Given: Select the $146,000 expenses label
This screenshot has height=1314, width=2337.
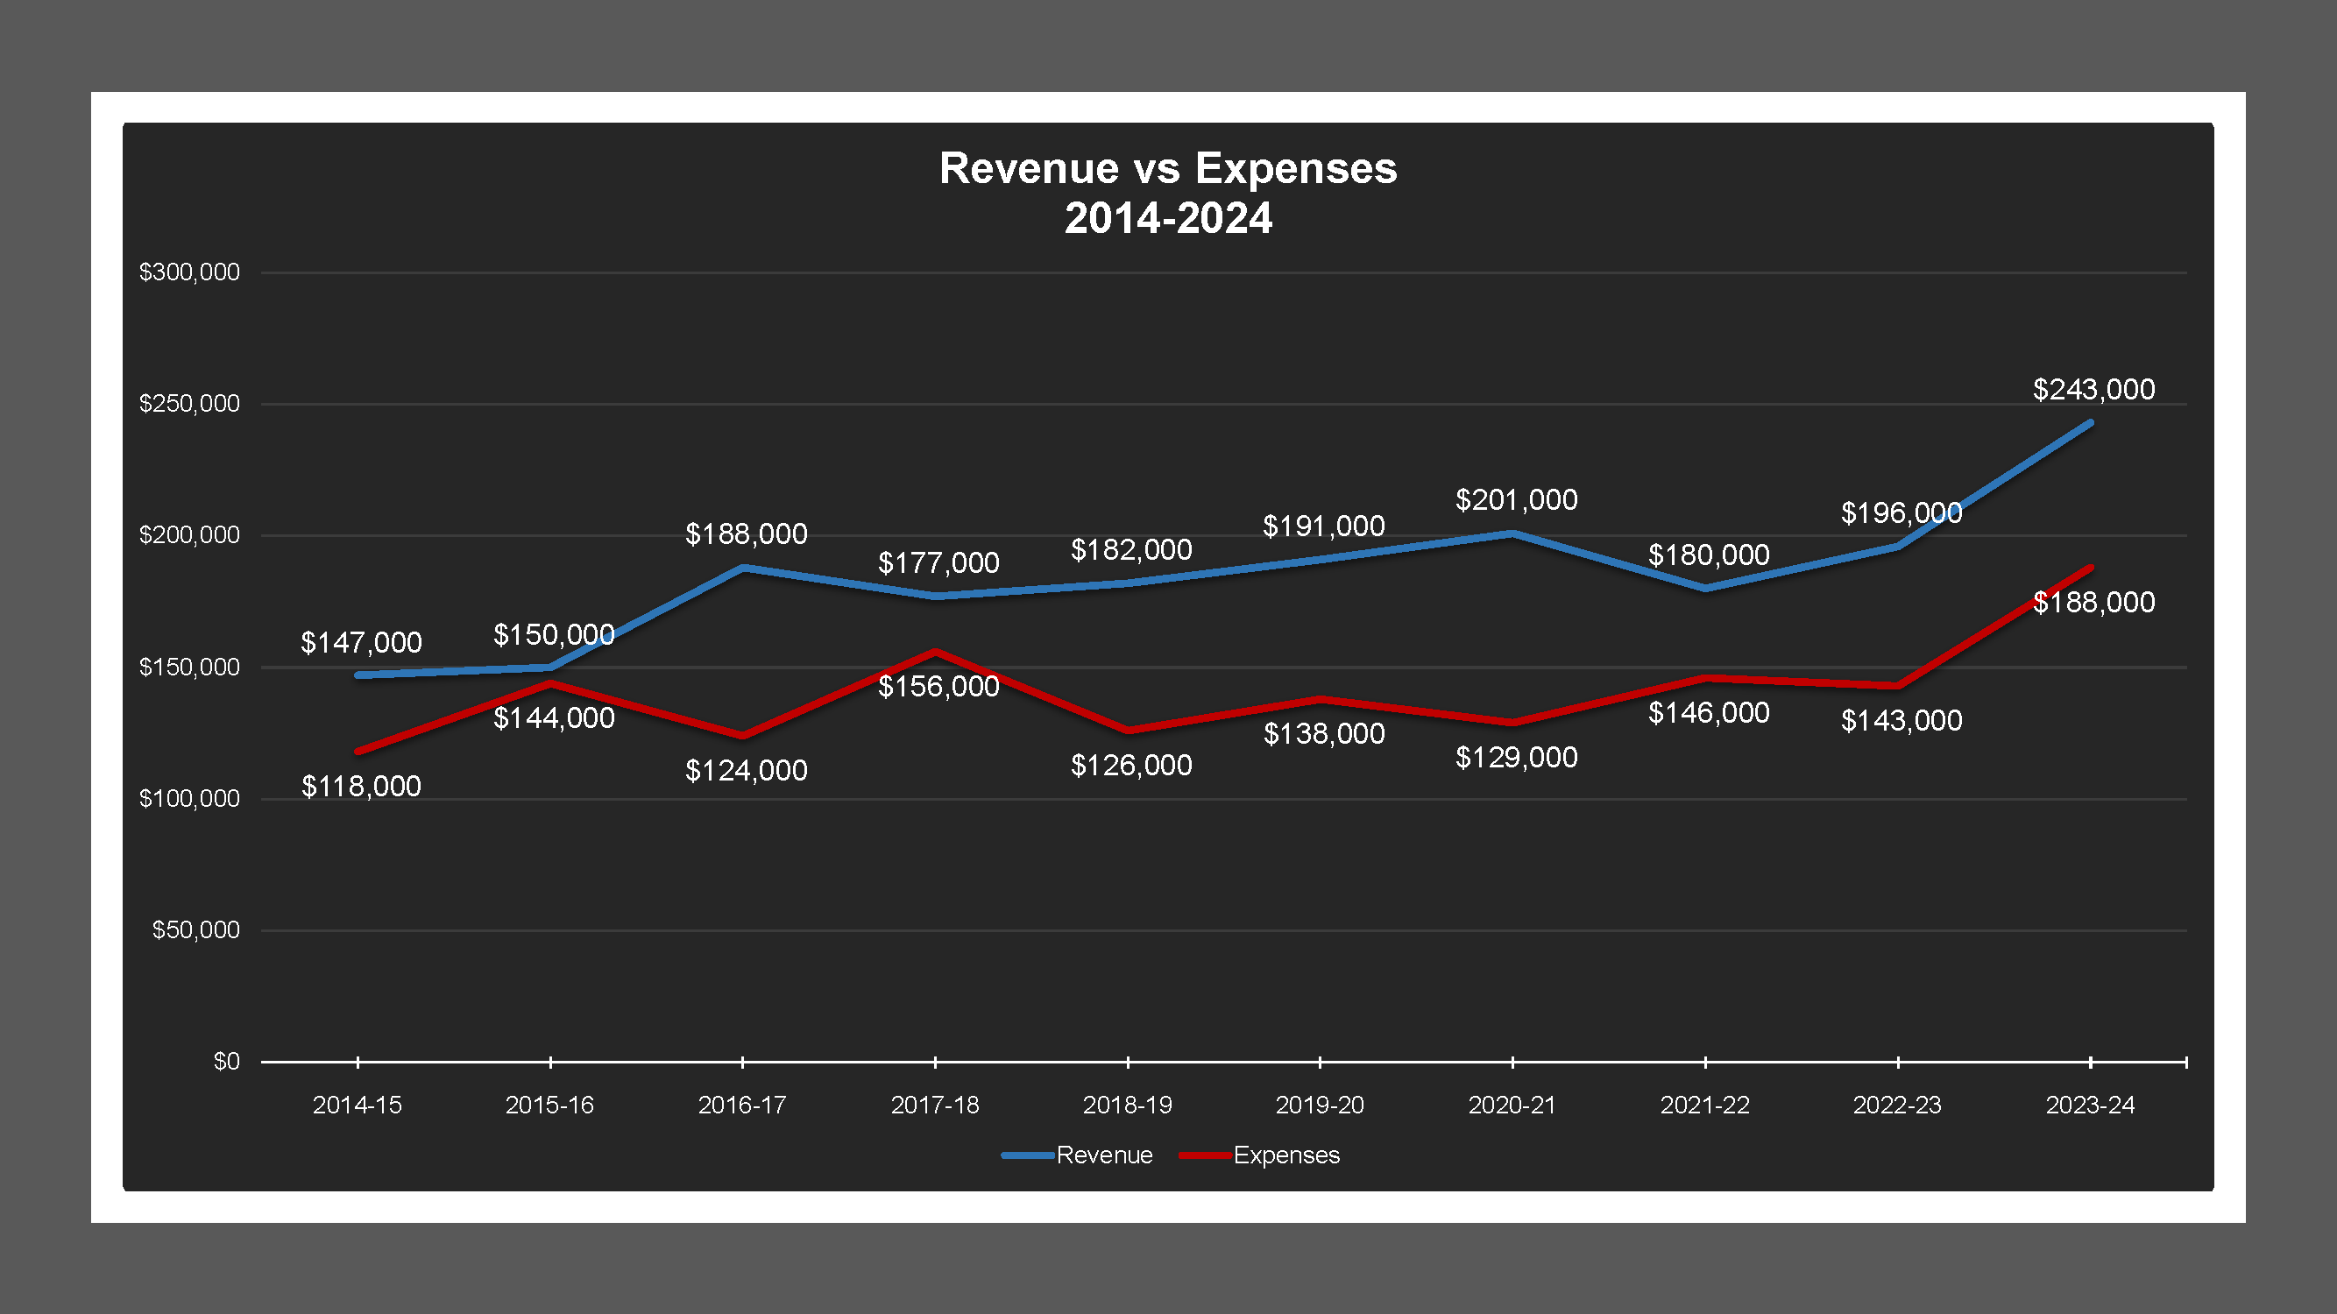Looking at the screenshot, I should coord(1709,713).
